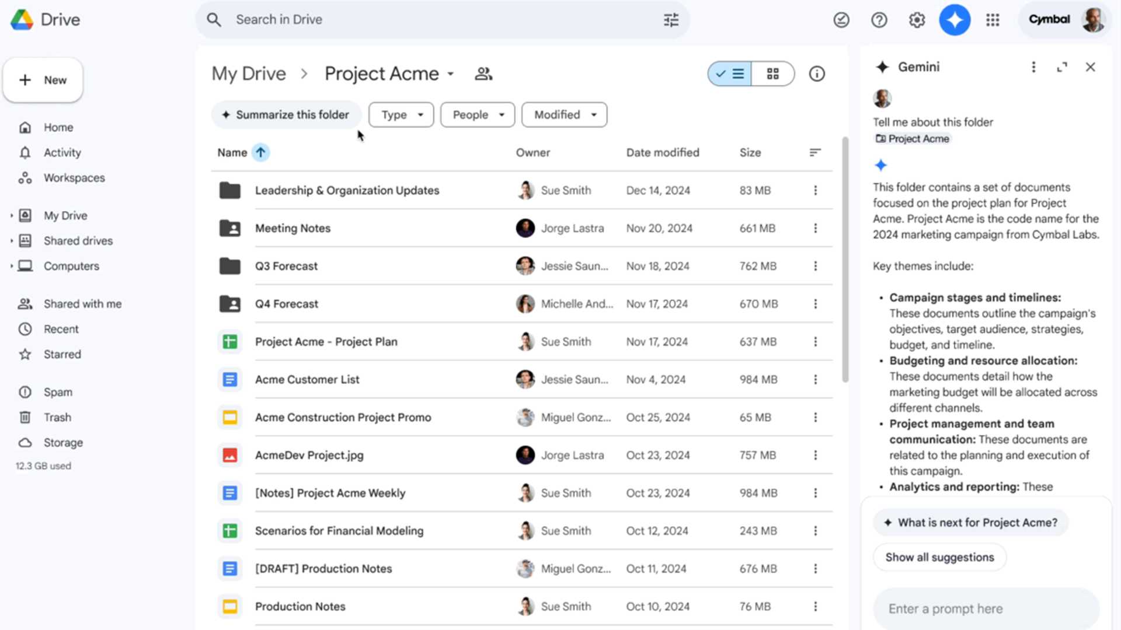The height and width of the screenshot is (630, 1121).
Task: Expand the Project Acme breadcrumb dropdown
Action: [x=450, y=73]
